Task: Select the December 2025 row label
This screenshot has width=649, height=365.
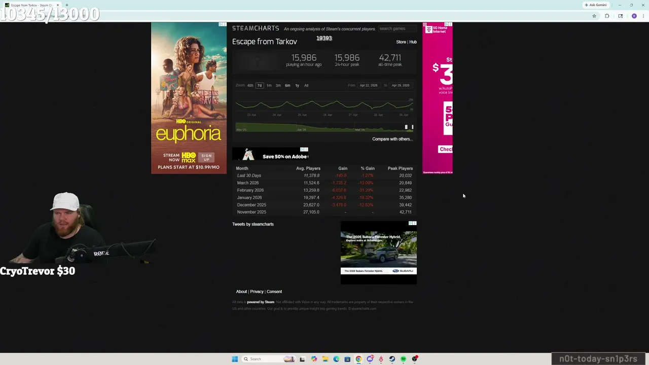Action: point(251,205)
